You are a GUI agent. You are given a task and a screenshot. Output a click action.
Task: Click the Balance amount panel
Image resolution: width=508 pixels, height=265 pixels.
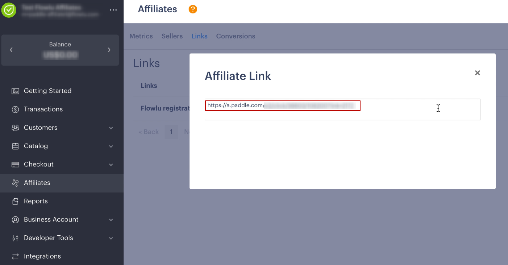[x=60, y=50]
